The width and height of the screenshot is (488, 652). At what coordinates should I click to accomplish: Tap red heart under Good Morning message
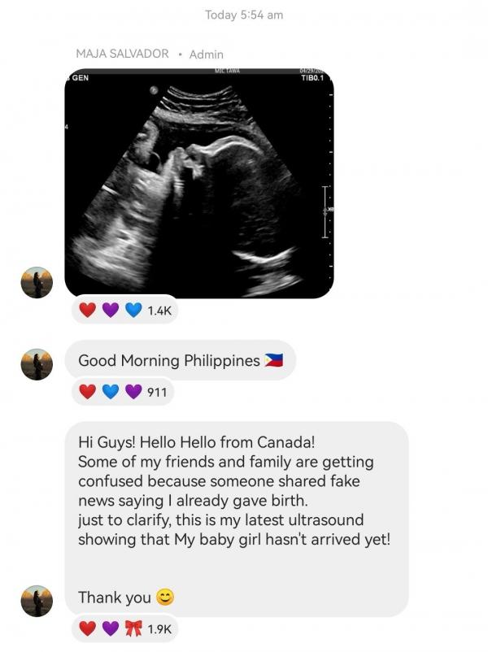tap(87, 392)
